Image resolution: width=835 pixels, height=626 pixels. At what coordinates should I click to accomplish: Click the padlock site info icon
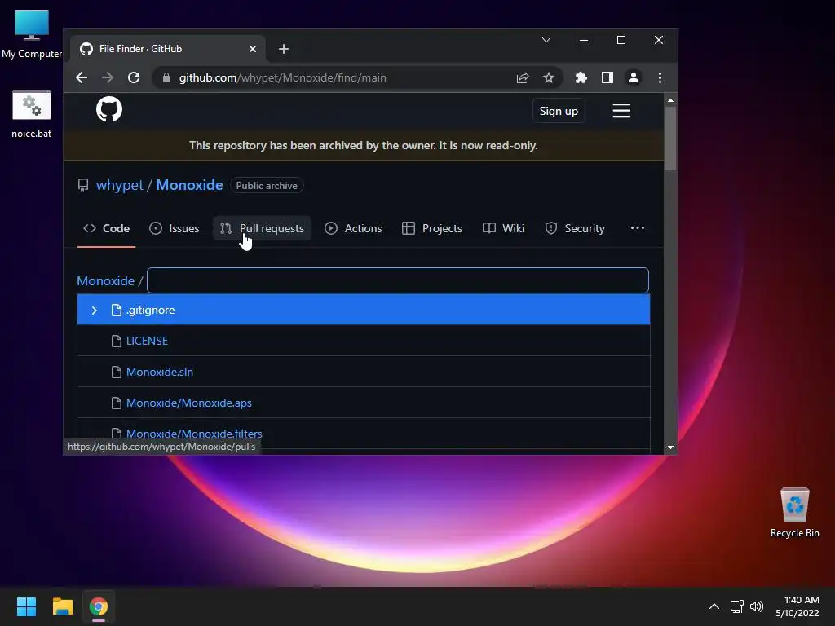[166, 77]
